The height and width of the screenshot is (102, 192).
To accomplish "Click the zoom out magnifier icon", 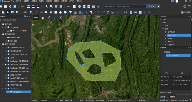I will (x=51, y=6).
